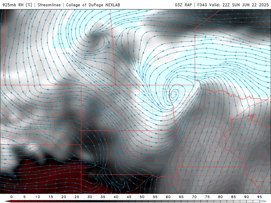Click the "Valid: 22Z SUN JUN 22 2025" text
The height and width of the screenshot is (203, 271).
(239, 5)
